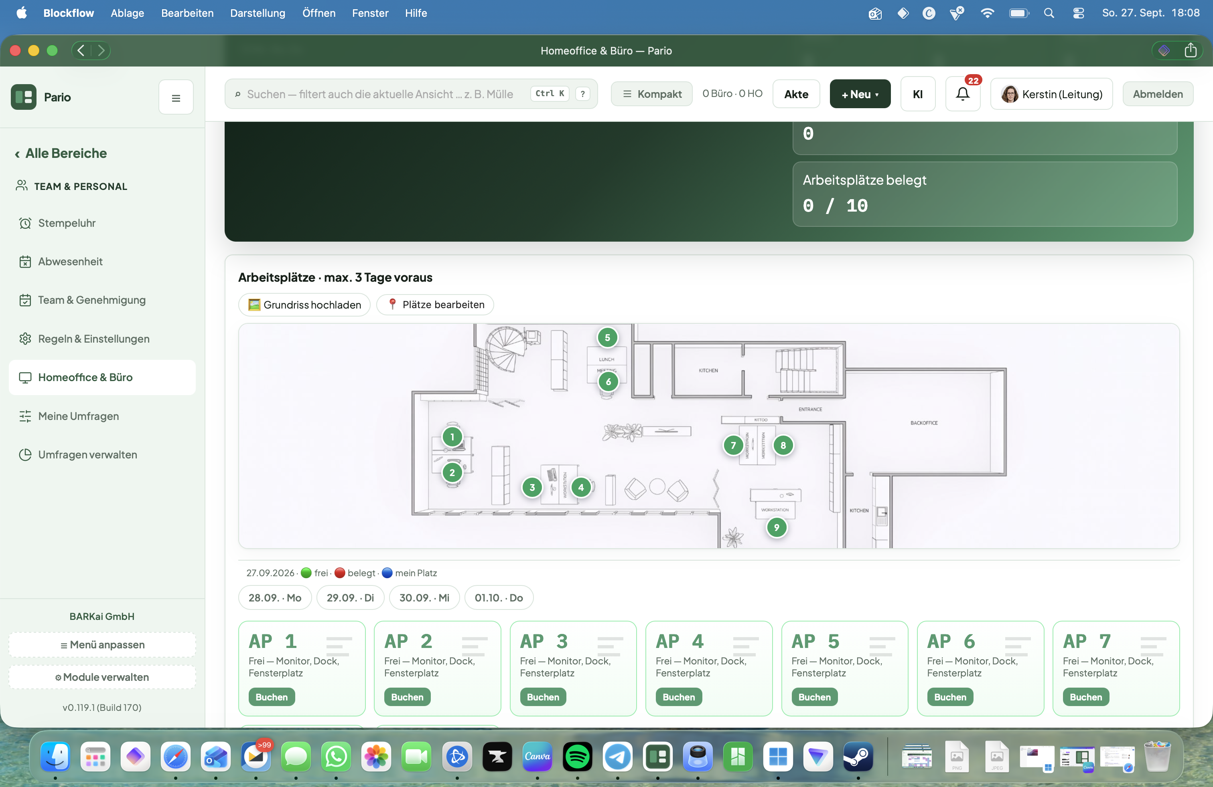Click the Grundriss hochladen button
Viewport: 1213px width, 787px height.
304,305
